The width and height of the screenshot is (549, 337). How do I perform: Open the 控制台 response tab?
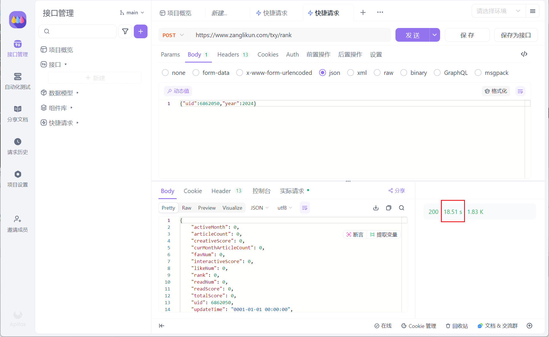point(261,191)
